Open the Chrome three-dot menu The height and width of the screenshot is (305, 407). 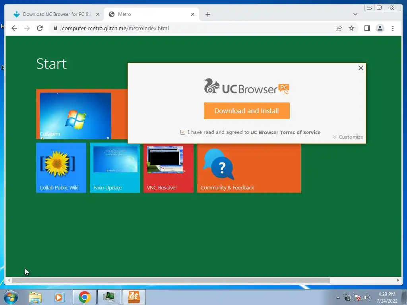[x=393, y=28]
